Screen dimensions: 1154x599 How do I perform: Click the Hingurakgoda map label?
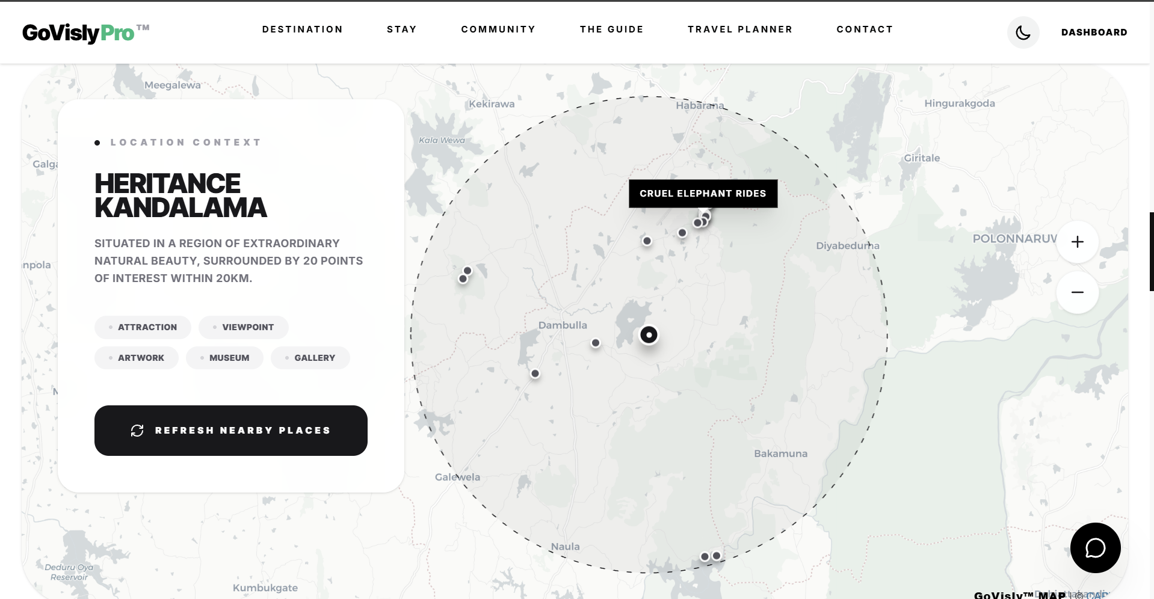pyautogui.click(x=960, y=103)
